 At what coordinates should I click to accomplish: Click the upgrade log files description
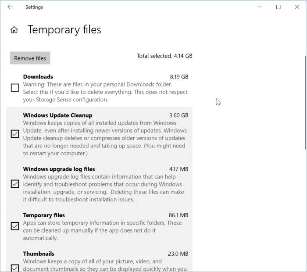coord(104,188)
